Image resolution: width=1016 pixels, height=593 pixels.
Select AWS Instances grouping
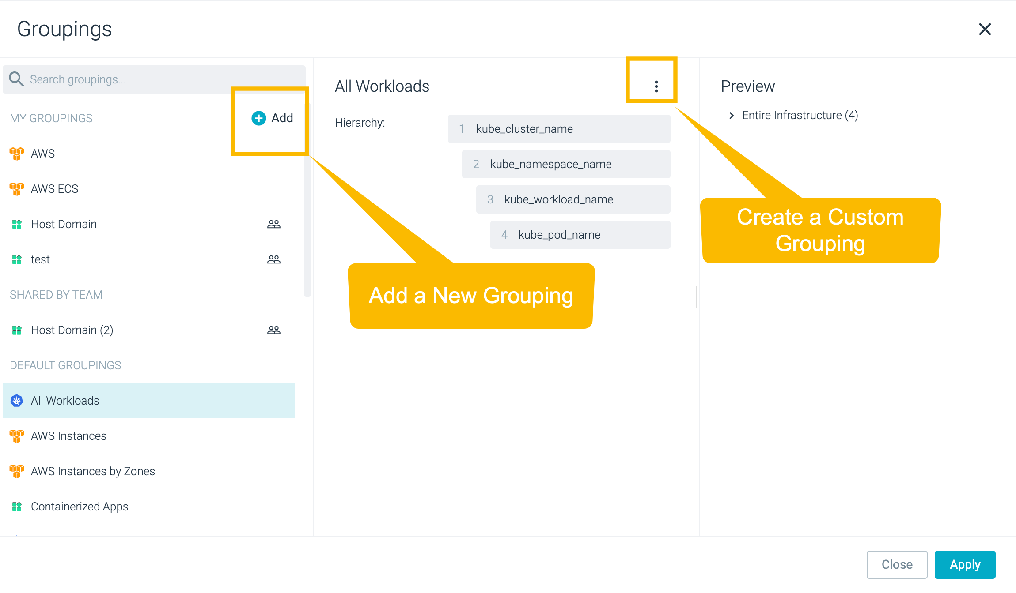[x=148, y=436]
